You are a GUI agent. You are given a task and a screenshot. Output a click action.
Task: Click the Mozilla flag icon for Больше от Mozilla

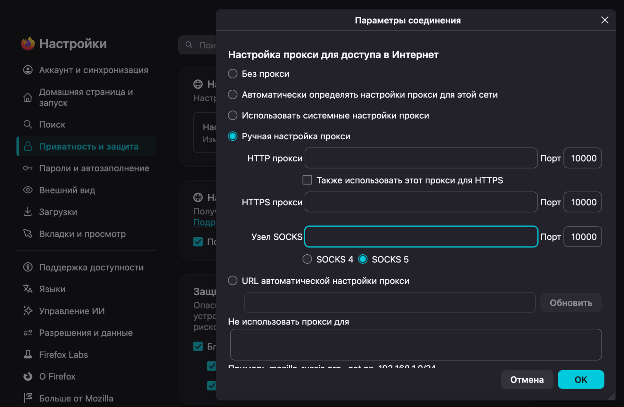(28, 398)
